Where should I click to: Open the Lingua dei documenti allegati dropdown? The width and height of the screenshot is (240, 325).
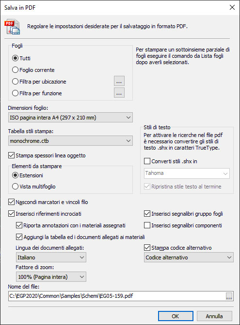coord(51,257)
